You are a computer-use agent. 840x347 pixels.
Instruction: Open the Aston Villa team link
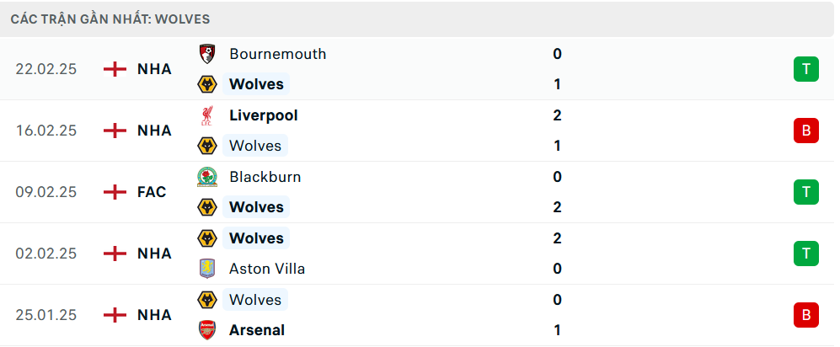click(267, 269)
